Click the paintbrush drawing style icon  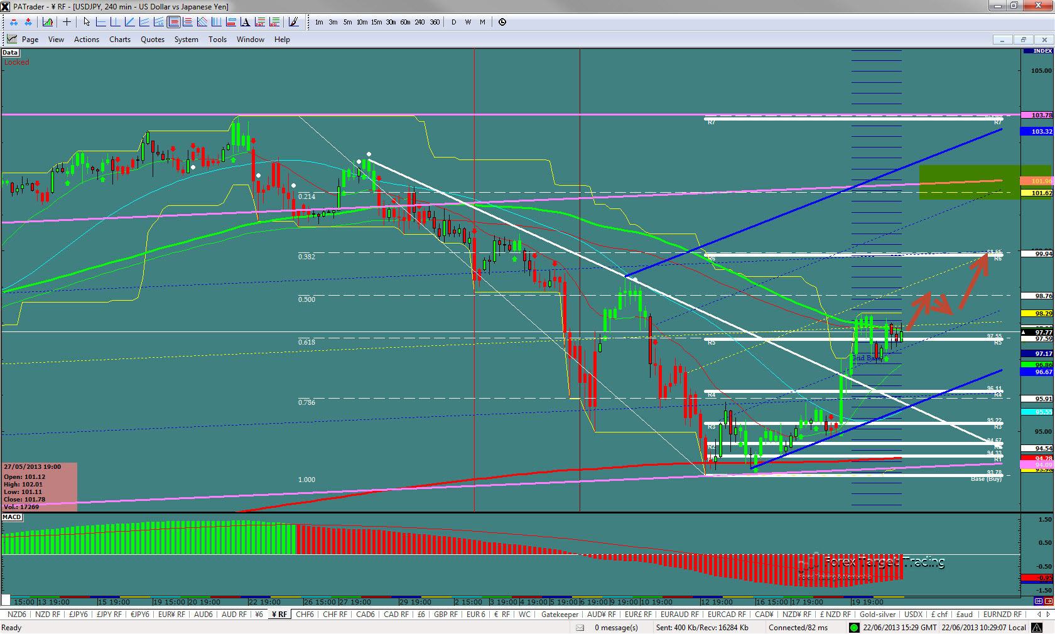coord(293,22)
